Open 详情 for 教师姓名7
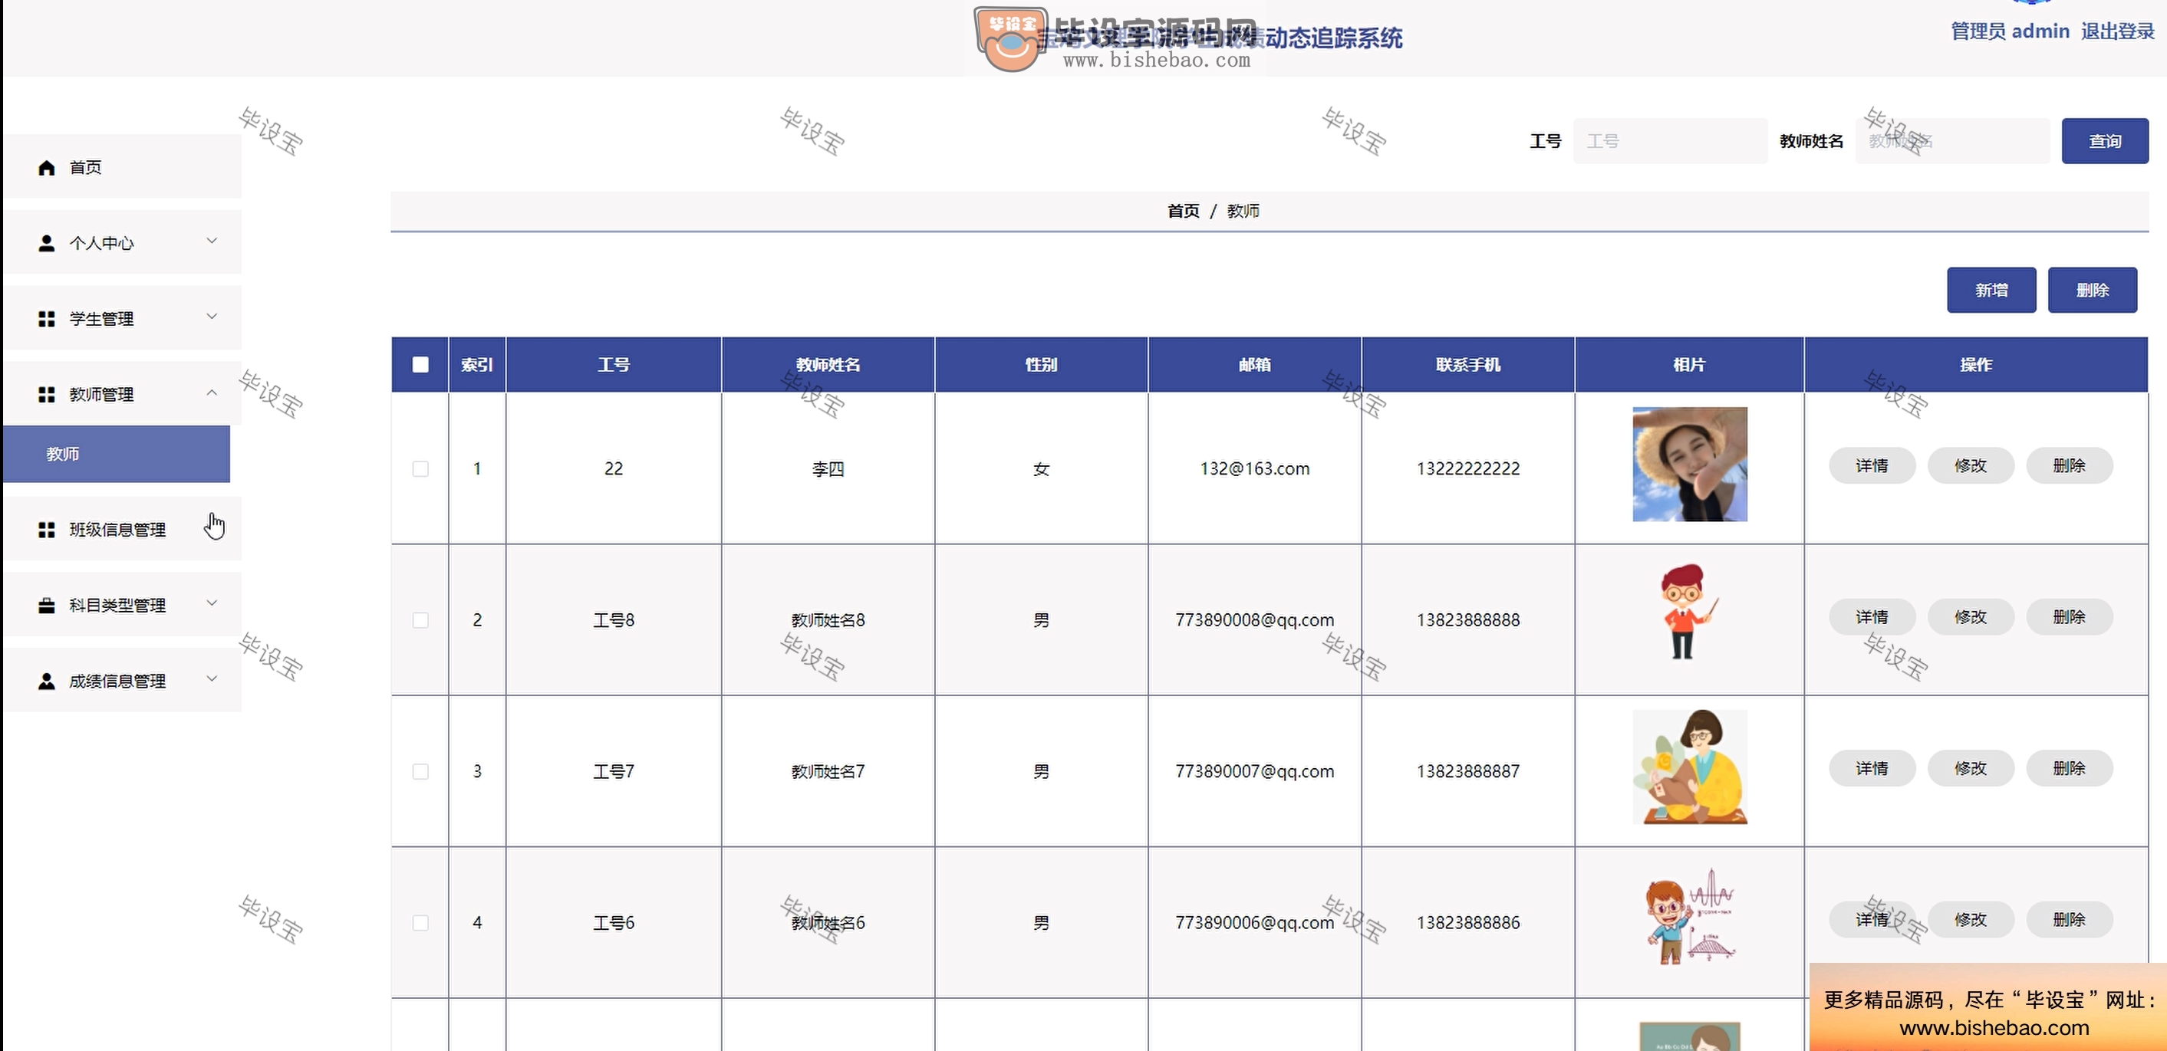This screenshot has height=1051, width=2167. click(1872, 768)
